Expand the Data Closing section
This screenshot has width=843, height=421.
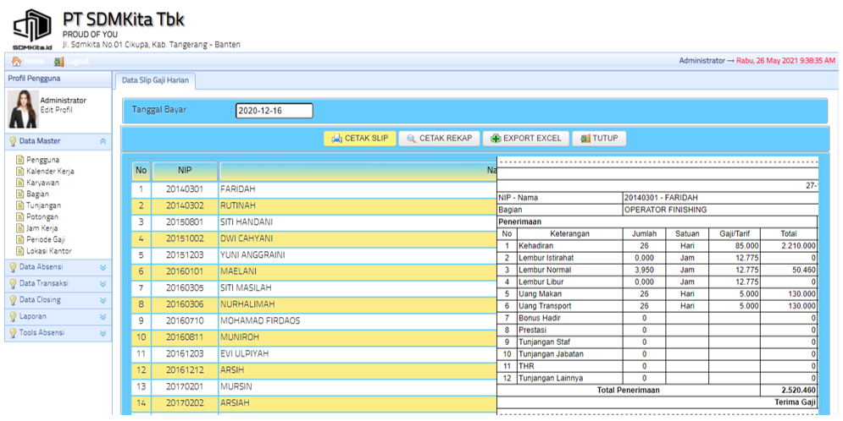(103, 300)
